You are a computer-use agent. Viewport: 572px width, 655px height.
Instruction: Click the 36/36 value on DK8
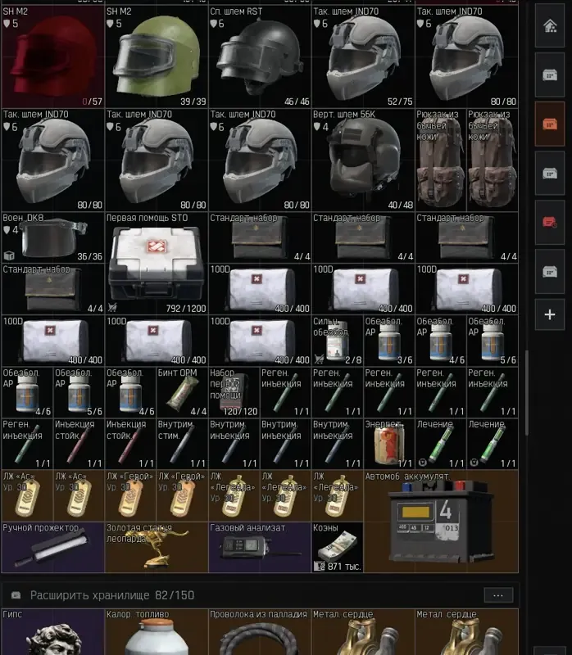(89, 256)
